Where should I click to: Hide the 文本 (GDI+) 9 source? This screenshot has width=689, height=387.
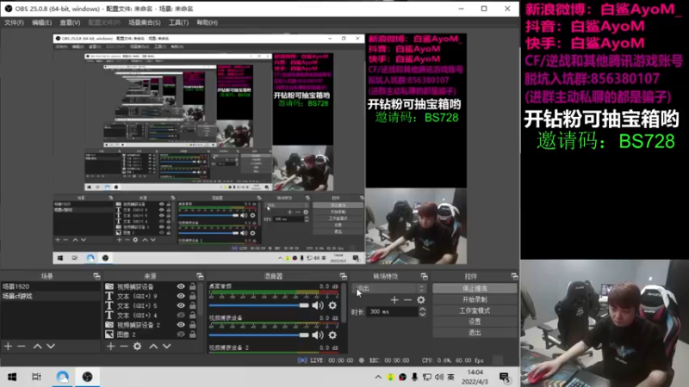pyautogui.click(x=181, y=296)
